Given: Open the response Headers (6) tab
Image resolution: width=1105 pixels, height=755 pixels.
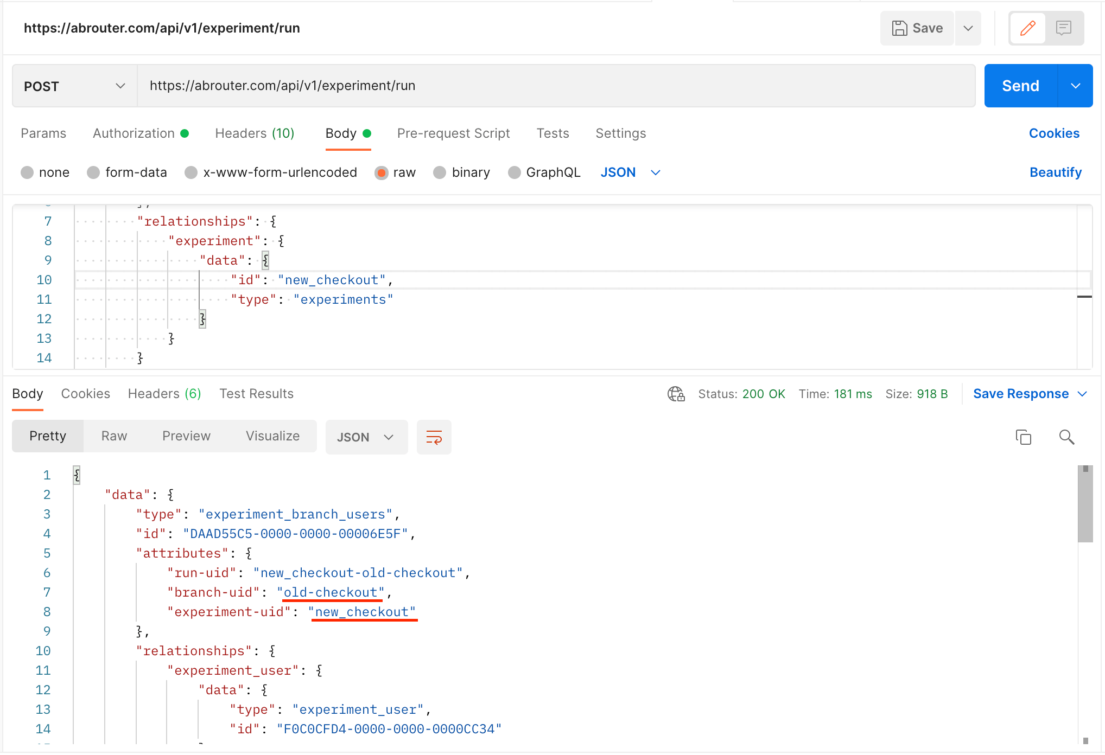Looking at the screenshot, I should 164,394.
